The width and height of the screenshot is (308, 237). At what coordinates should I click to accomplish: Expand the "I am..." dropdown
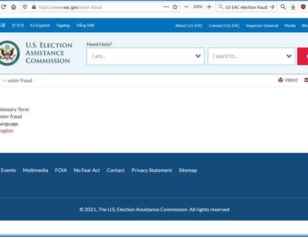pyautogui.click(x=145, y=56)
